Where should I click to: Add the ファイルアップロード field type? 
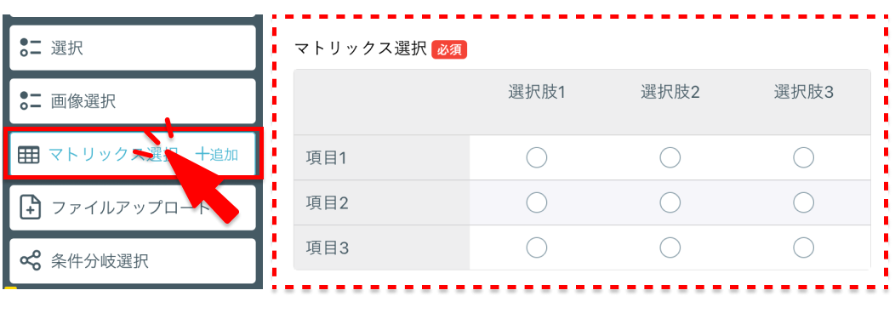(x=133, y=208)
